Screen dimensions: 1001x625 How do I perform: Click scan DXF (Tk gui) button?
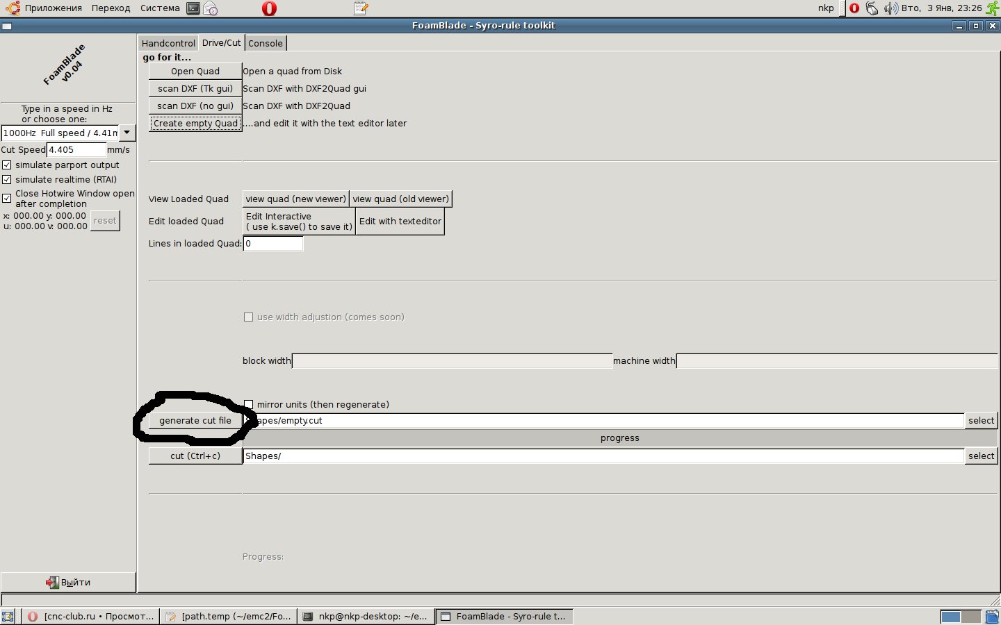pyautogui.click(x=195, y=88)
